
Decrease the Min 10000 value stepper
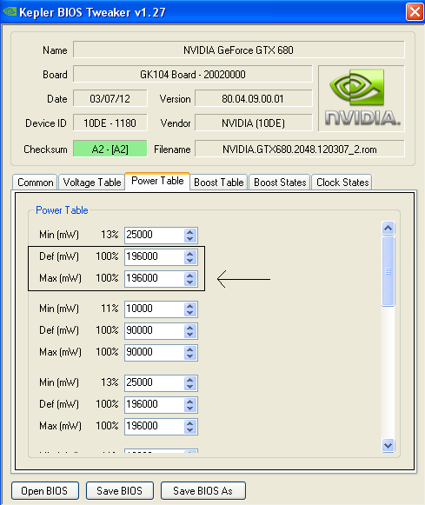point(190,313)
